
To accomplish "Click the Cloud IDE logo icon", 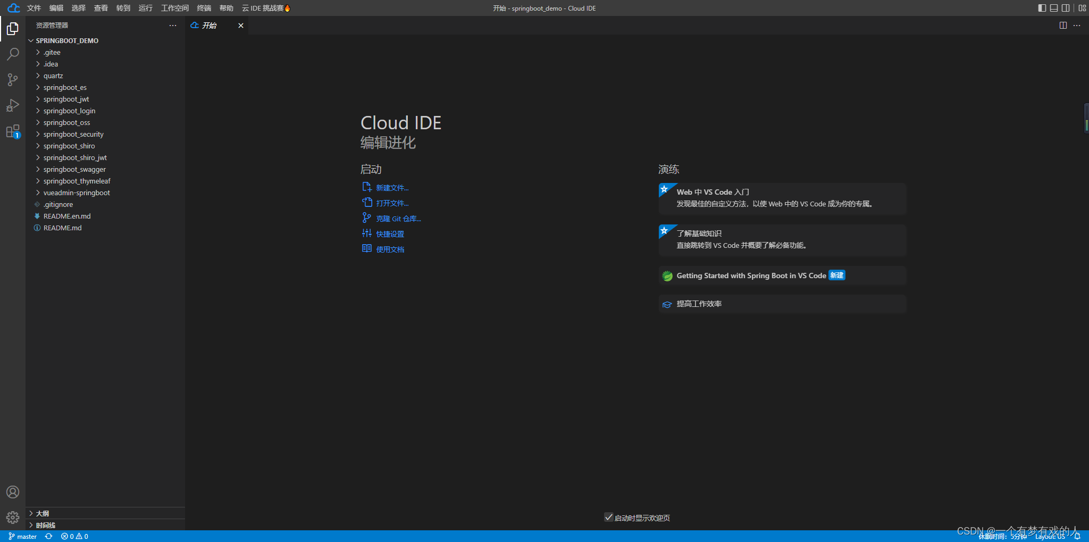I will point(14,8).
